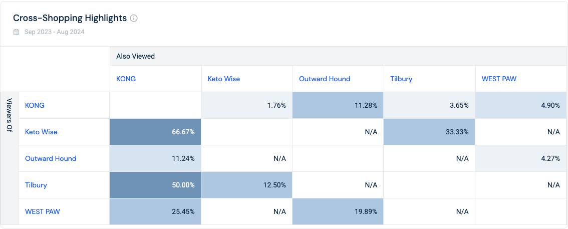Viewport: 568px width, 229px height.
Task: Open the WEST PAW row label
Action: point(43,211)
